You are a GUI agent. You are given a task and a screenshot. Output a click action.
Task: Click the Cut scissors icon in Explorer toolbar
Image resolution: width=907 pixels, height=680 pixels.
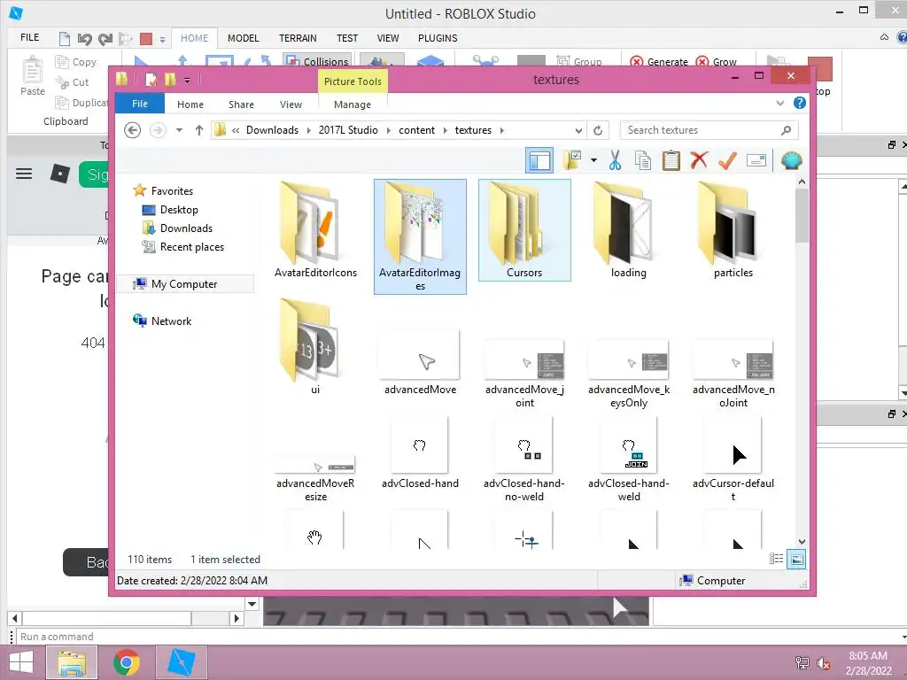click(615, 161)
